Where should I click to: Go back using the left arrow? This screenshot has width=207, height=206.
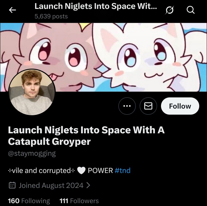tap(12, 10)
